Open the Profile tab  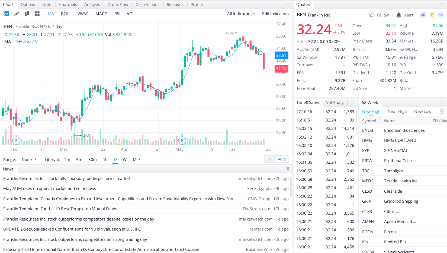[x=197, y=5]
